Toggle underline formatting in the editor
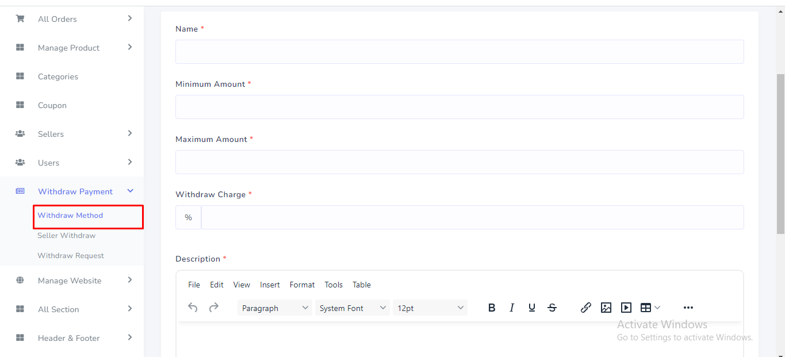Viewport: 785px width, 357px height. click(x=532, y=308)
